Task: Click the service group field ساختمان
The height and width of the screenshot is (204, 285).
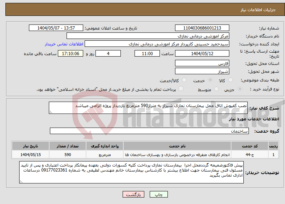Action: (149, 131)
